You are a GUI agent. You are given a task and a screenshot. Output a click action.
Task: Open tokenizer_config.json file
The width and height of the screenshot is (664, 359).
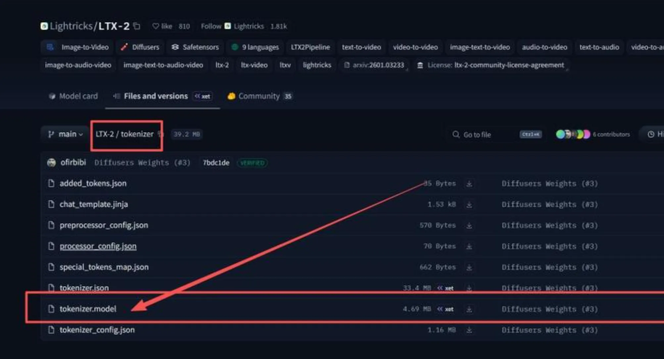tap(97, 330)
